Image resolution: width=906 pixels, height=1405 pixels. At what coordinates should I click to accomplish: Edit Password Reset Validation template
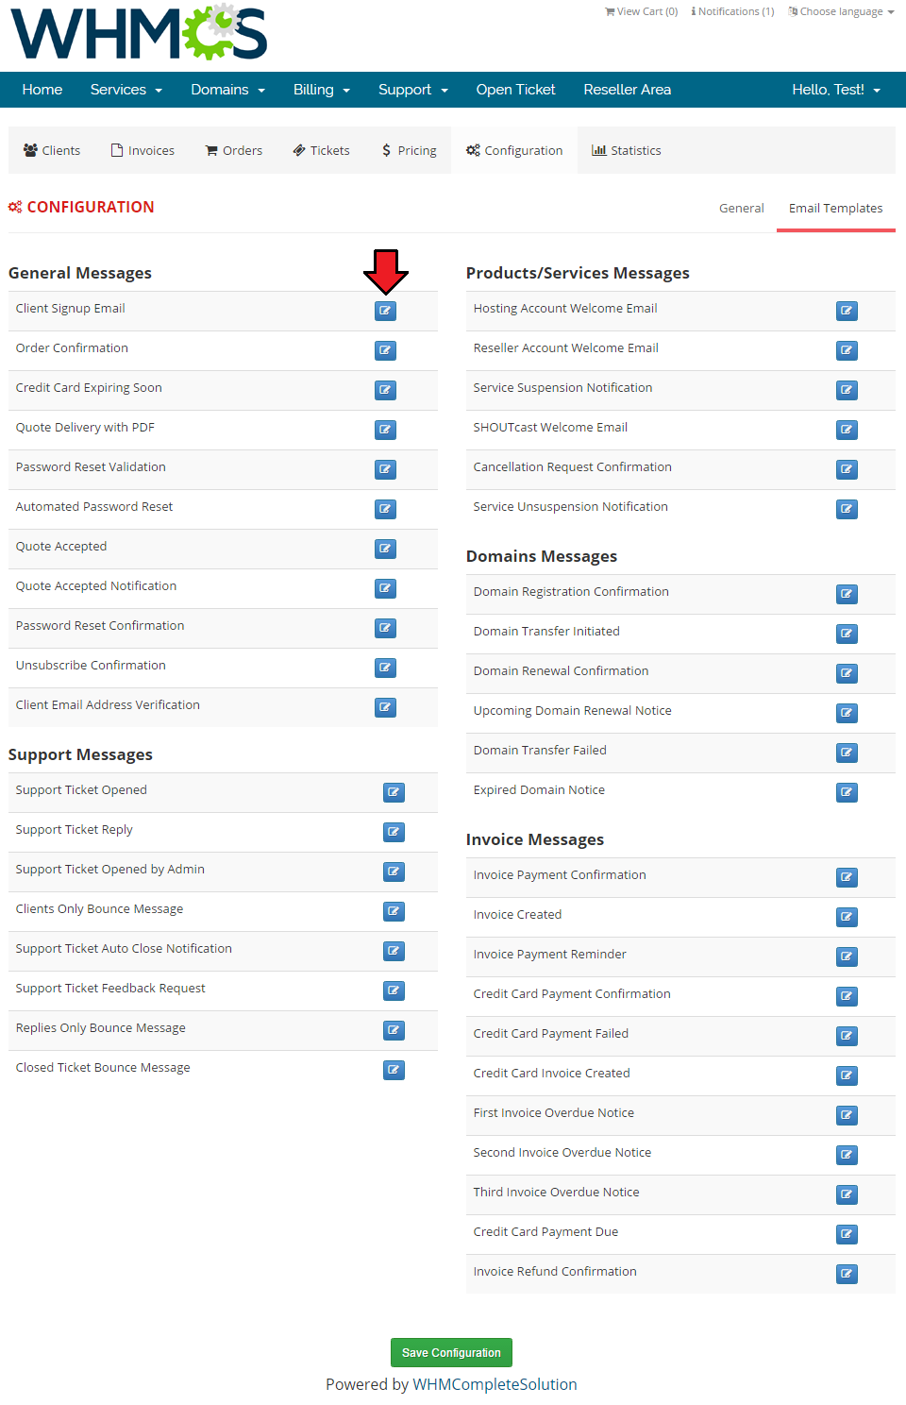pyautogui.click(x=385, y=469)
